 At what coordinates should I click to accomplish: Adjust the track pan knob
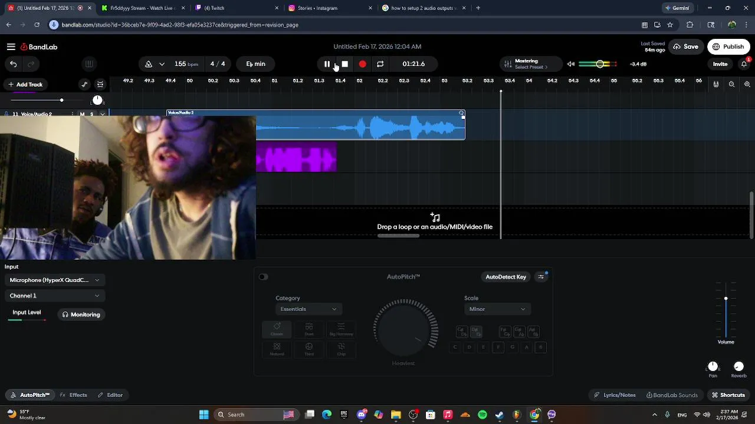click(97, 100)
